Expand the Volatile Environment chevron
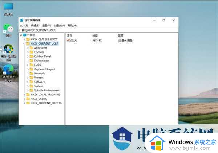The height and width of the screenshot is (153, 218). 28,90
